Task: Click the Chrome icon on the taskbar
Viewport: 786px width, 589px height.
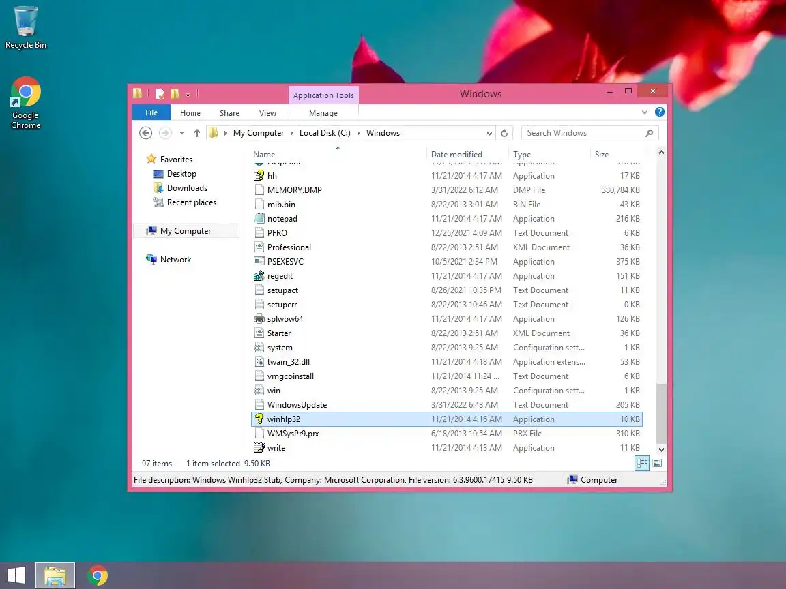Action: pos(98,575)
